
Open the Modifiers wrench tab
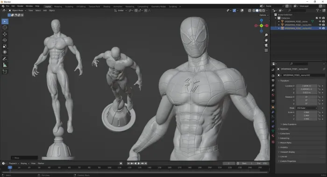tap(273, 112)
